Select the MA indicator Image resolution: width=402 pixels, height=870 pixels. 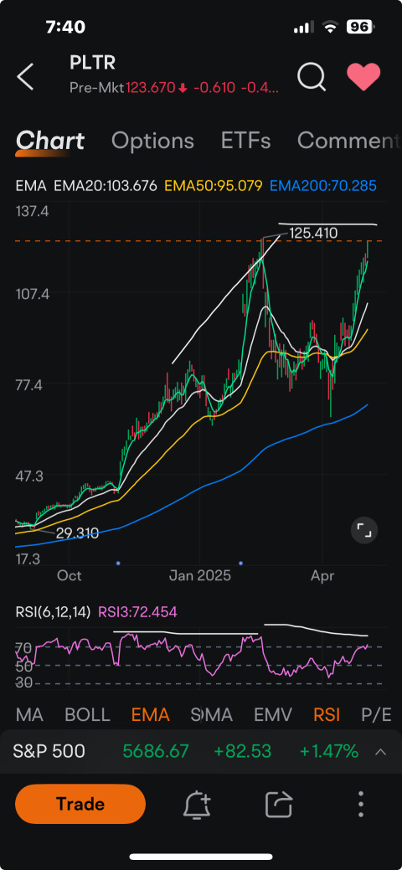click(29, 714)
